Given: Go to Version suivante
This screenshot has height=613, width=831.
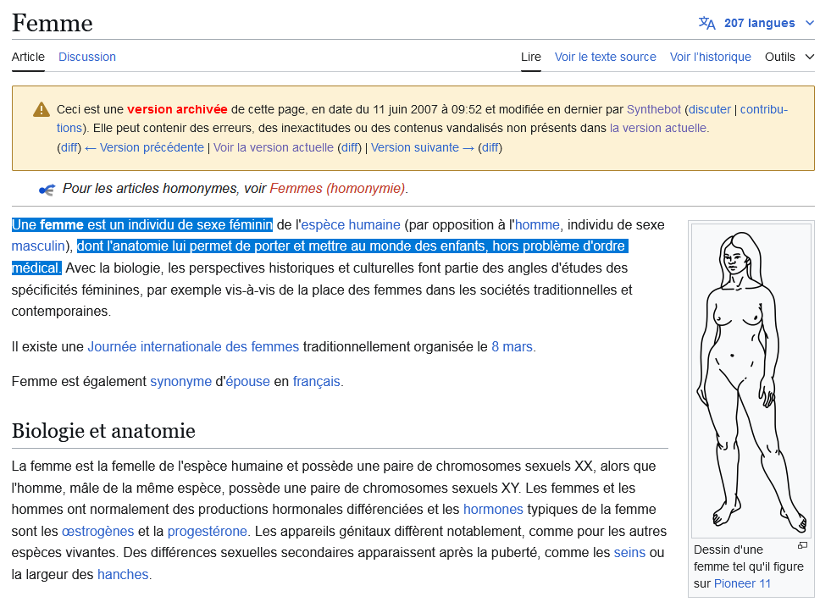Looking at the screenshot, I should tap(423, 148).
